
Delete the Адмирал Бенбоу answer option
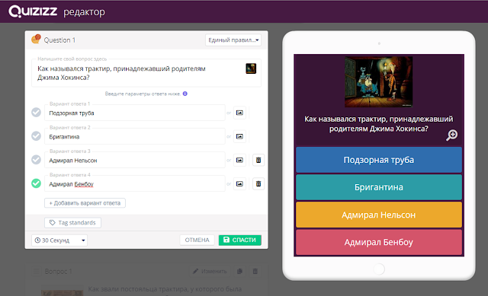(x=258, y=183)
